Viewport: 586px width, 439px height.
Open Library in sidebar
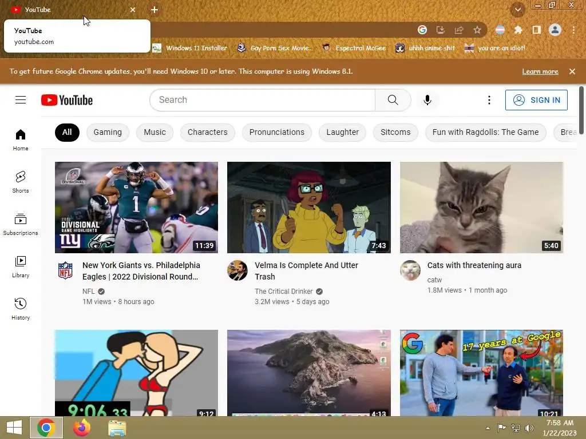21,267
